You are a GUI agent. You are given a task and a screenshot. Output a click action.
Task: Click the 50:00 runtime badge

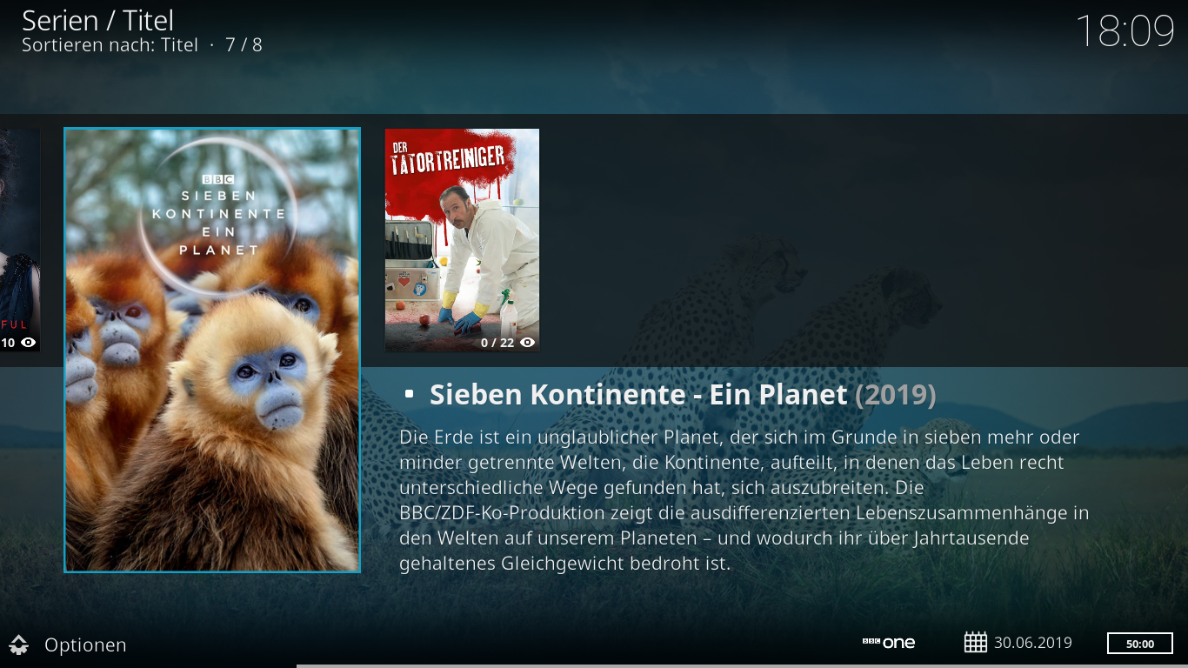pos(1139,644)
